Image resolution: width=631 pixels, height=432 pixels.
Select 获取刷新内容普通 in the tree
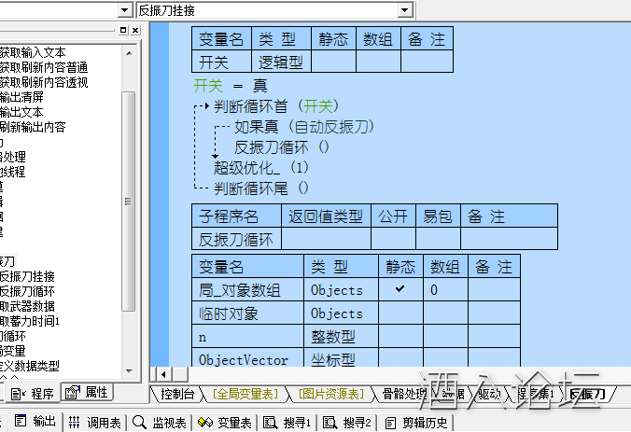pyautogui.click(x=44, y=67)
